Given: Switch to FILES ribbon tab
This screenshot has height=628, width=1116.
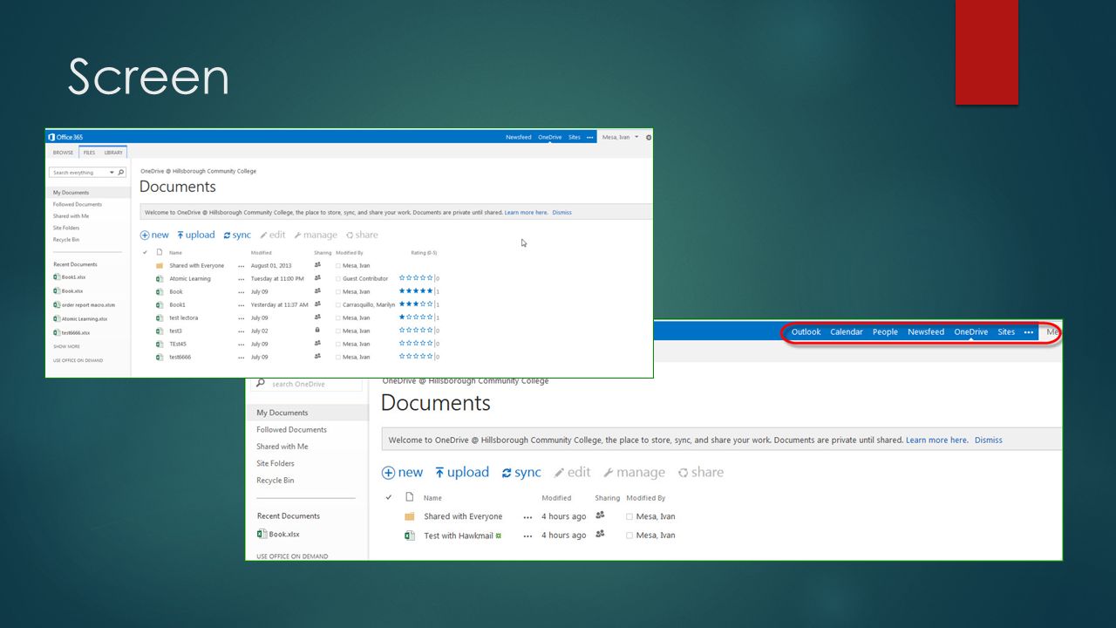Looking at the screenshot, I should click(89, 153).
